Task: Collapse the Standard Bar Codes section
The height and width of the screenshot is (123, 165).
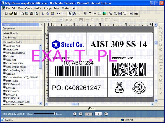Action: (22, 42)
